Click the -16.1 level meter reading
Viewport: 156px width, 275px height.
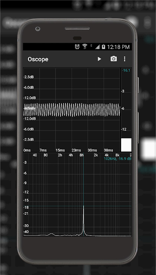tap(126, 71)
